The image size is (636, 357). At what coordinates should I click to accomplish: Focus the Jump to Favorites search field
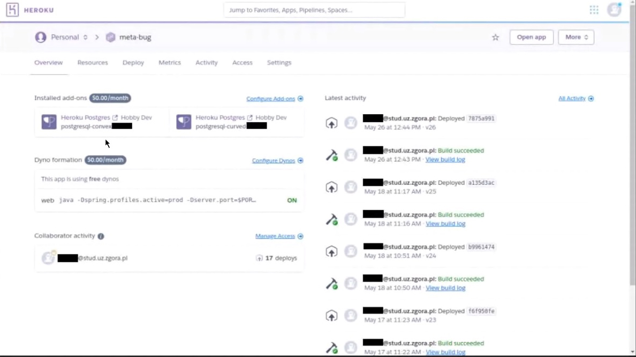pyautogui.click(x=314, y=10)
